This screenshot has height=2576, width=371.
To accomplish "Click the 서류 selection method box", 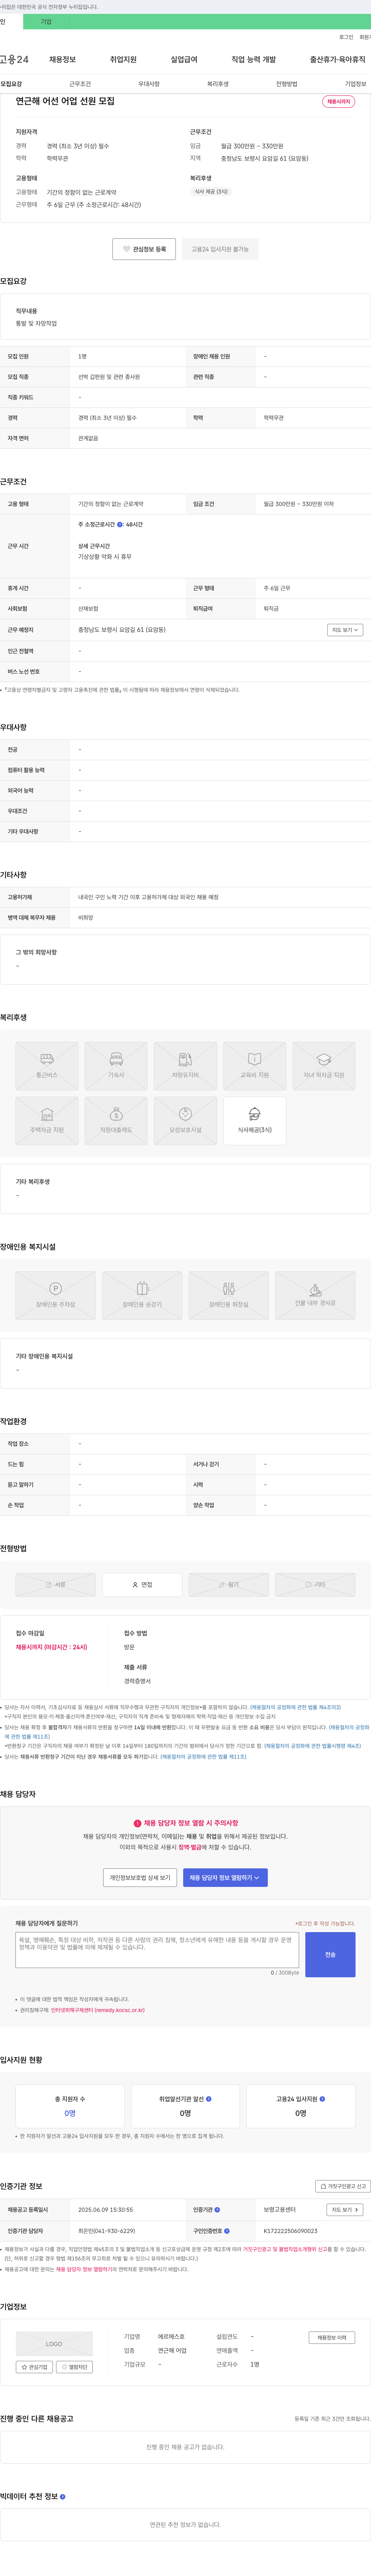I will pos(56,1585).
